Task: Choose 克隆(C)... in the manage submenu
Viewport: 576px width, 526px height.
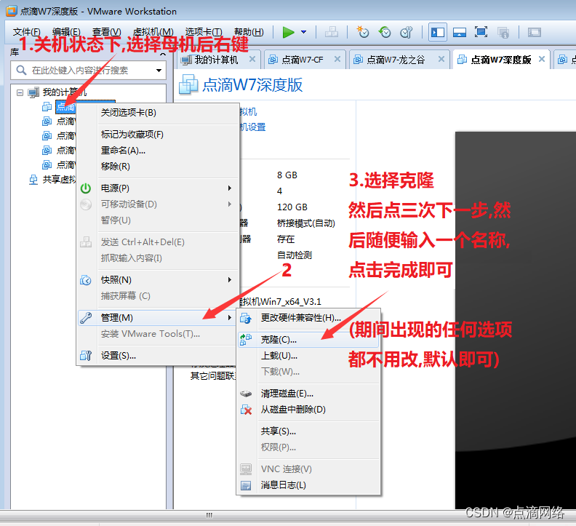Action: point(308,340)
